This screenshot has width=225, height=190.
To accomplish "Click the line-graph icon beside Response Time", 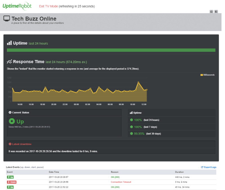I will pyautogui.click(x=9, y=61).
